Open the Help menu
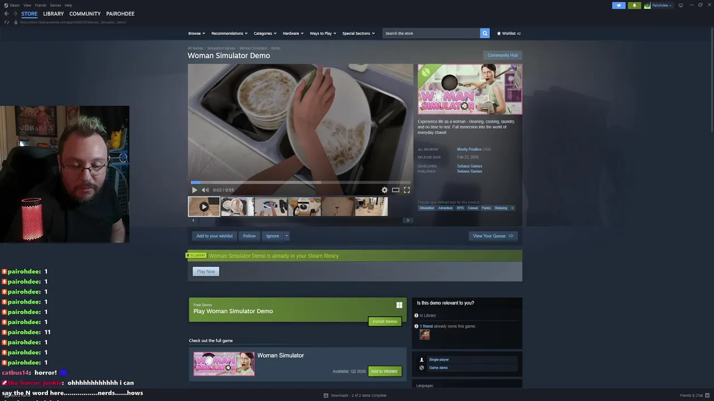 click(x=68, y=5)
